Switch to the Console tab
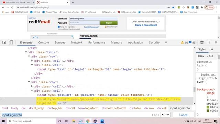 [x=44, y=42]
